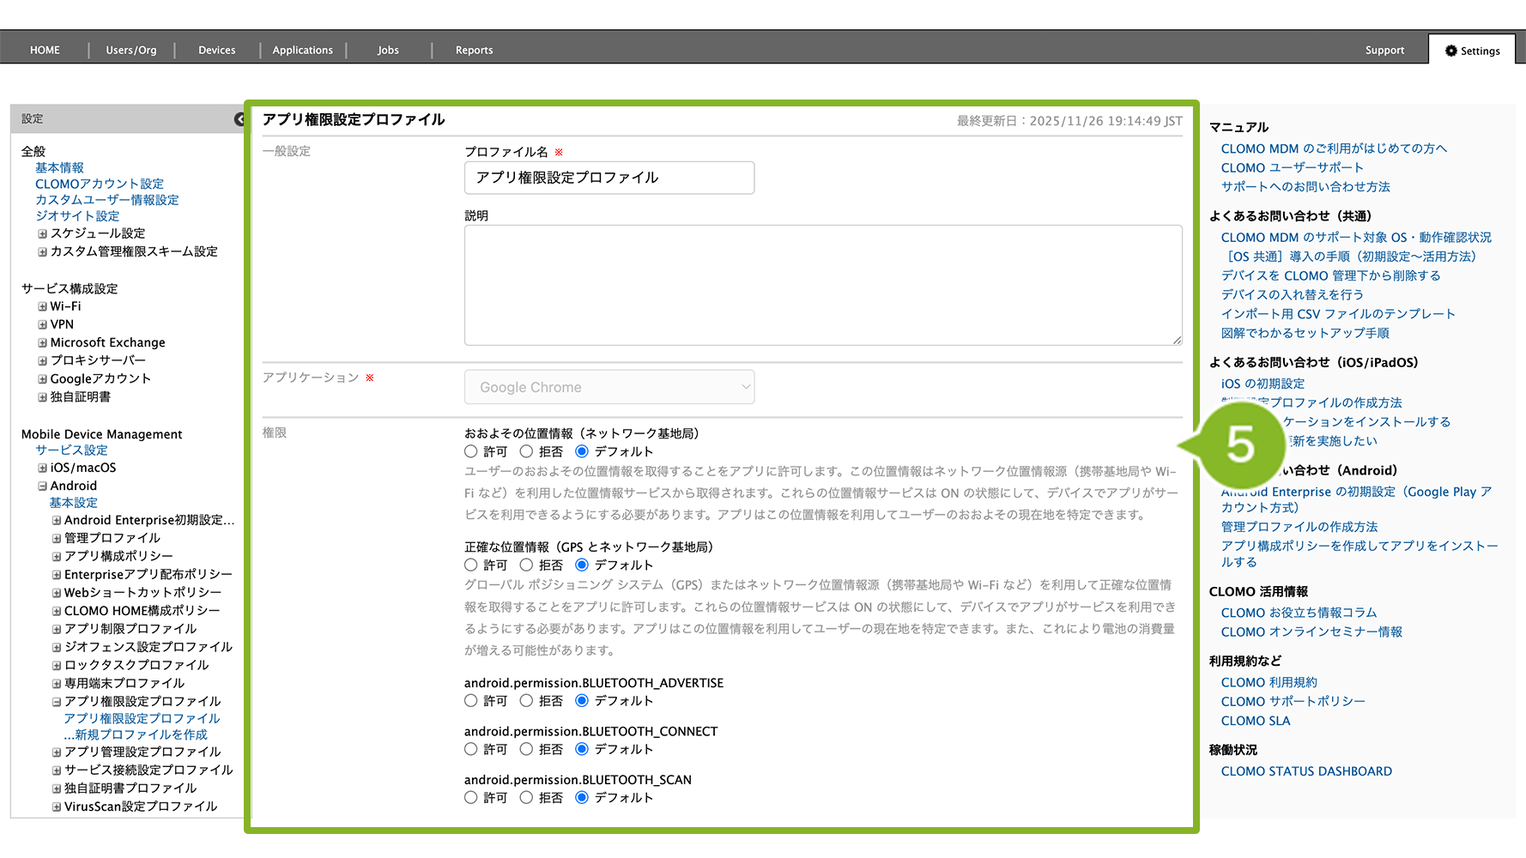Open the CLOMO STATUS DASHBOARD link
The height and width of the screenshot is (858, 1526).
(x=1305, y=771)
